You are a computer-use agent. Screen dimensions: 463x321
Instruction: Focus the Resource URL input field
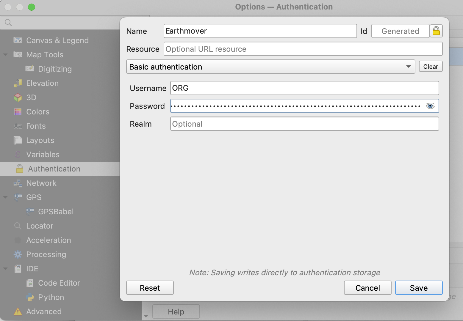(303, 49)
